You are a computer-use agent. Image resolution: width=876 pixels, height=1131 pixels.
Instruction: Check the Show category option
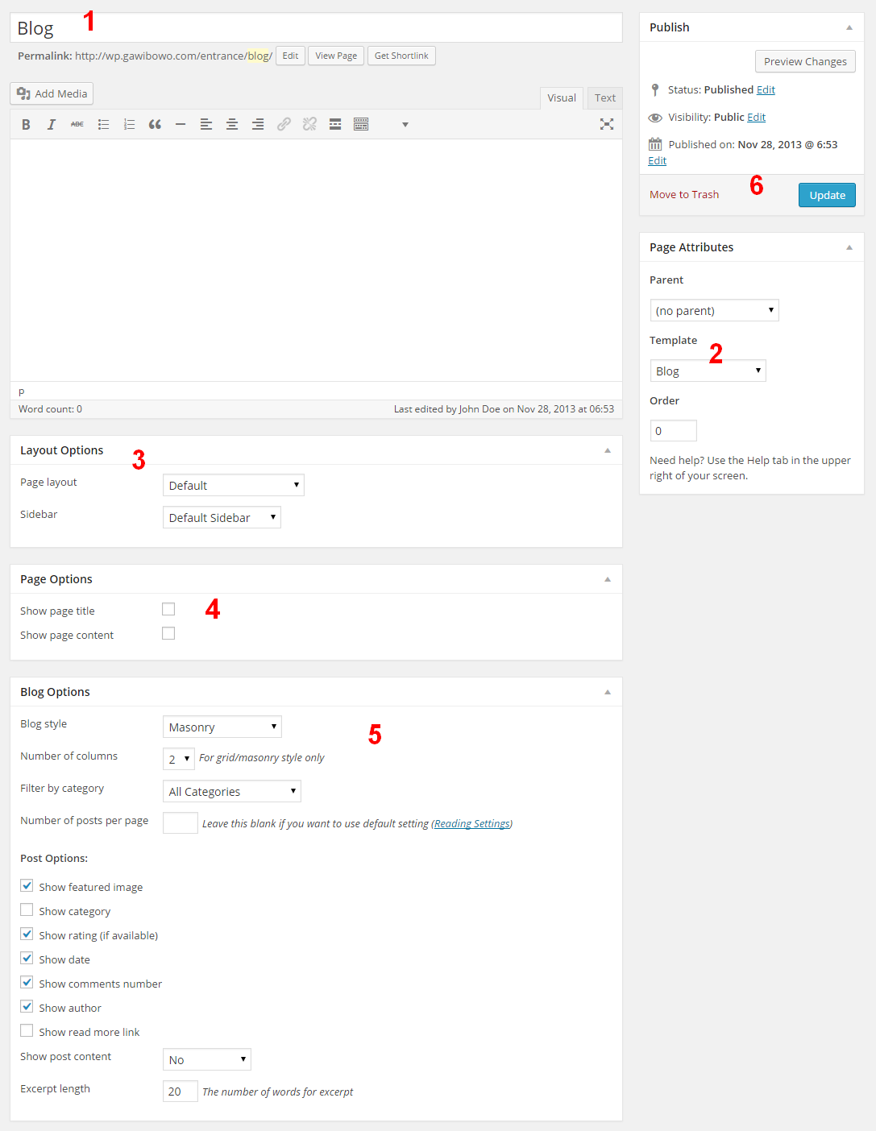(27, 910)
